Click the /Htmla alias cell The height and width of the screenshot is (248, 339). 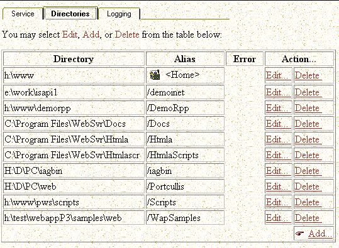(x=185, y=139)
